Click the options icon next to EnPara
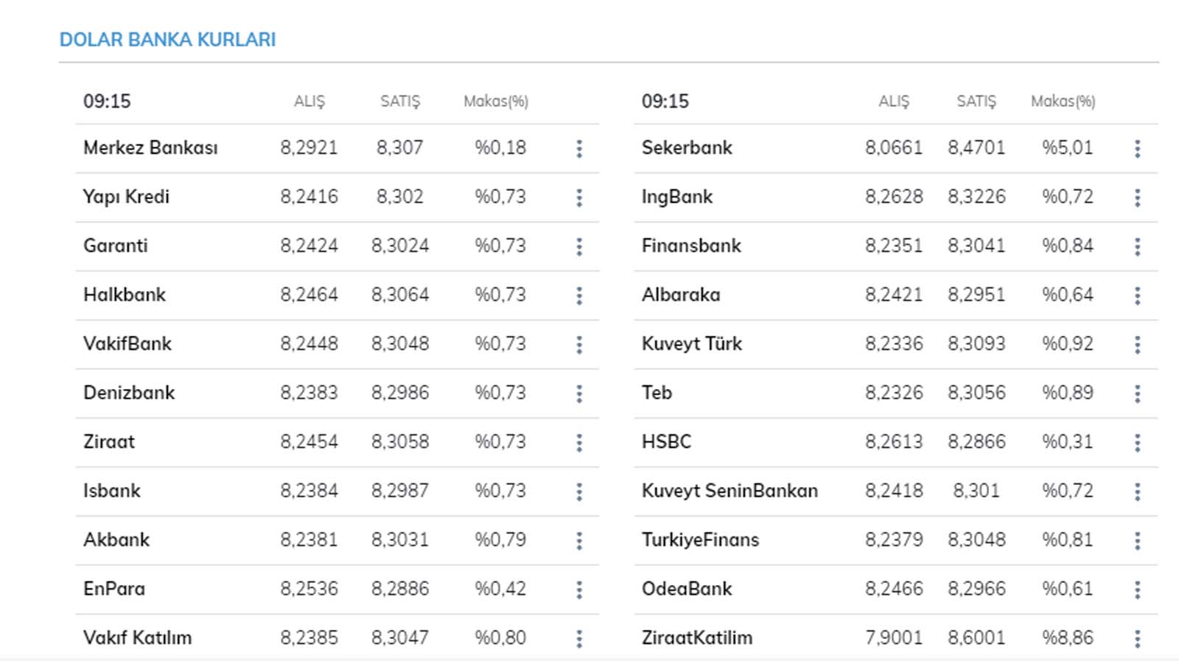The image size is (1179, 661). (x=579, y=590)
